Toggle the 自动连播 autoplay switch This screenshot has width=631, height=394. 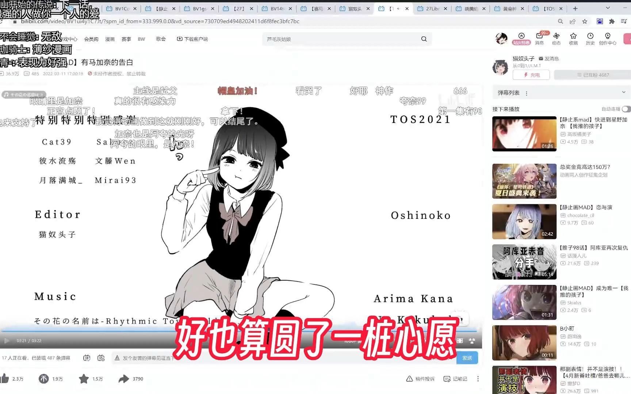click(x=626, y=109)
